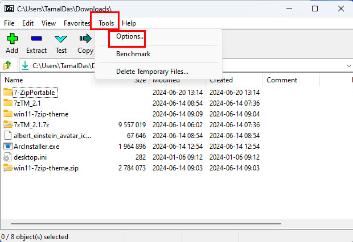Click download arrow icon in address bar
Viewport: 353px width, 242px height.
(x=25, y=65)
